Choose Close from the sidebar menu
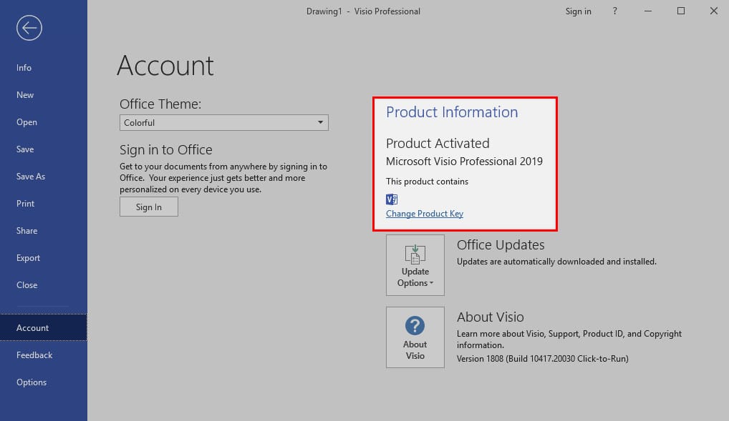The image size is (729, 421). click(x=27, y=285)
